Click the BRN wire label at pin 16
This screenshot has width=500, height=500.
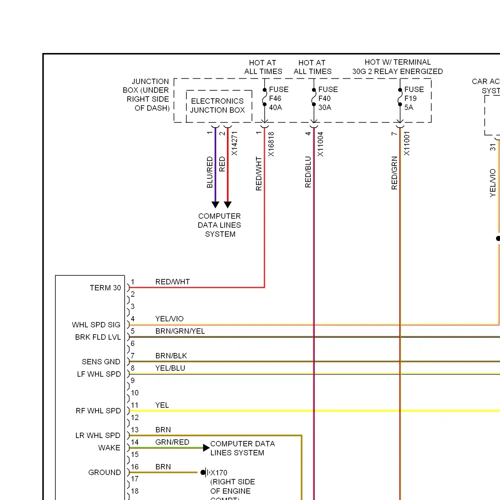(x=163, y=467)
